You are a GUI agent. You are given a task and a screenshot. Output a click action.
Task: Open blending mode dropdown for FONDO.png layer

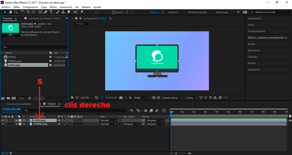(108, 124)
